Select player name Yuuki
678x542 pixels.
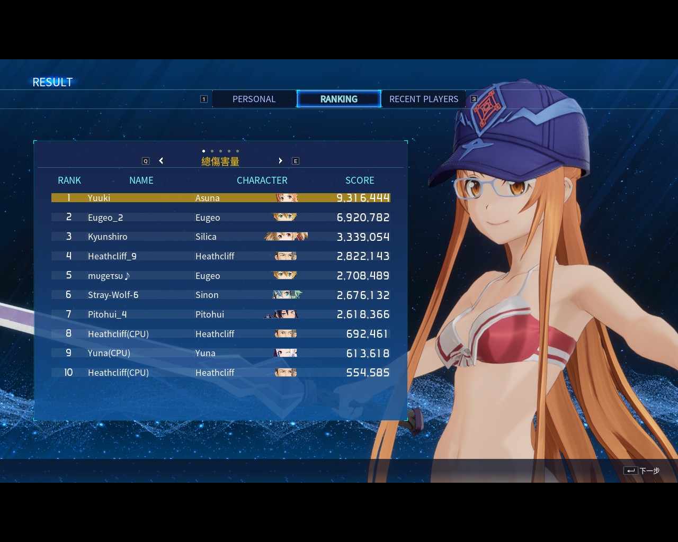pos(99,198)
